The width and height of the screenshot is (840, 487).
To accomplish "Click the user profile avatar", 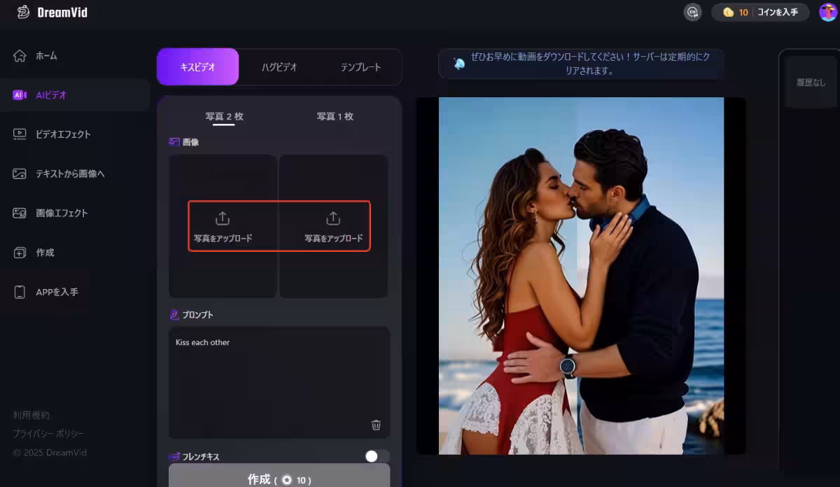I will click(827, 13).
